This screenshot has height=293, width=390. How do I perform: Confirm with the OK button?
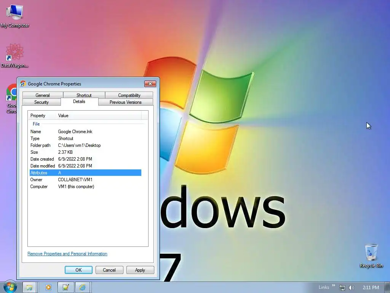pyautogui.click(x=78, y=270)
